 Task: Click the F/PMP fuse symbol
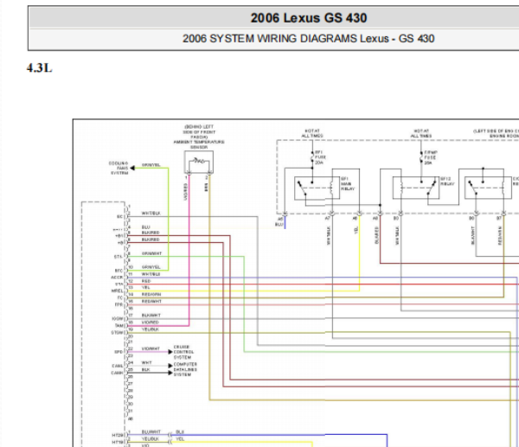(421, 157)
